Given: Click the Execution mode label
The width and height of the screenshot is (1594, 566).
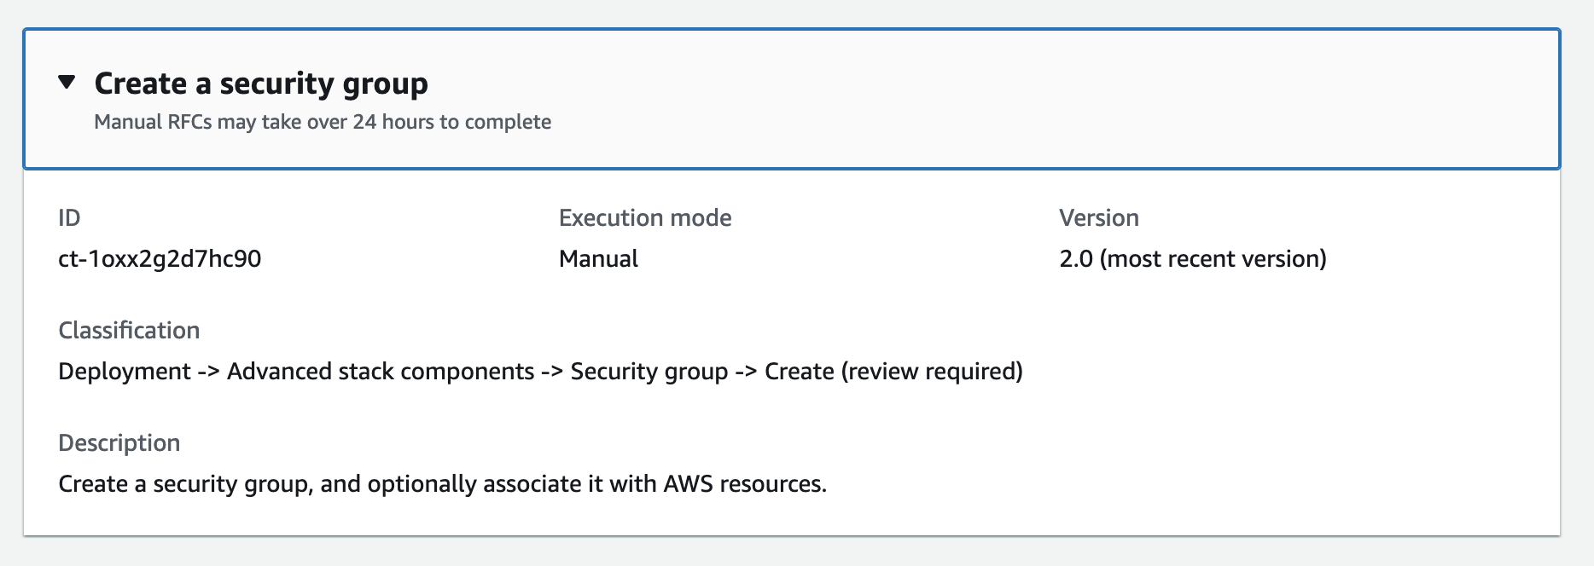Looking at the screenshot, I should click(x=645, y=218).
